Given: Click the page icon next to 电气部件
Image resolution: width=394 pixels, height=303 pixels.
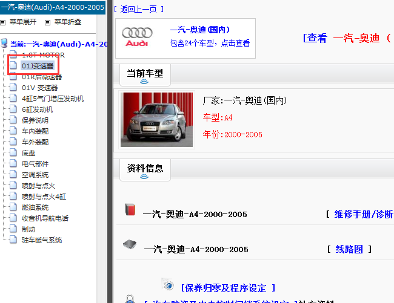Looking at the screenshot, I should pos(13,163).
